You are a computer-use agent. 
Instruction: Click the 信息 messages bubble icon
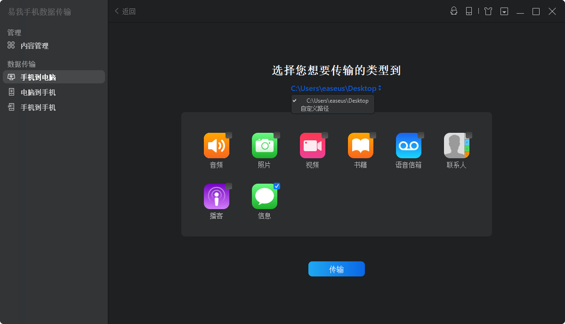click(x=265, y=196)
